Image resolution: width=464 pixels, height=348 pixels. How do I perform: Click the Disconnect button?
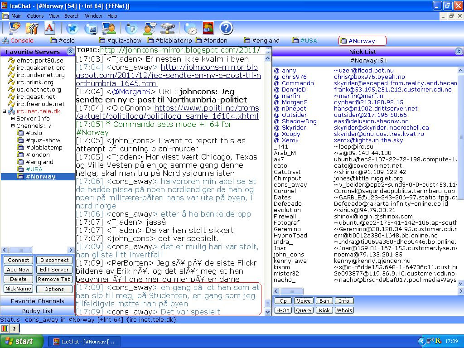(x=54, y=260)
